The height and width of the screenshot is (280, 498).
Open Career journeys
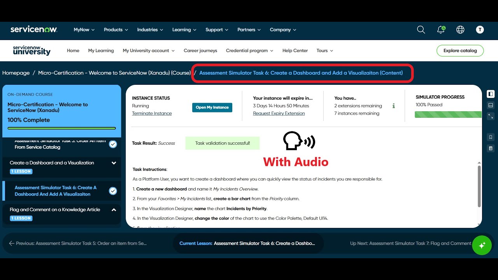tap(200, 51)
